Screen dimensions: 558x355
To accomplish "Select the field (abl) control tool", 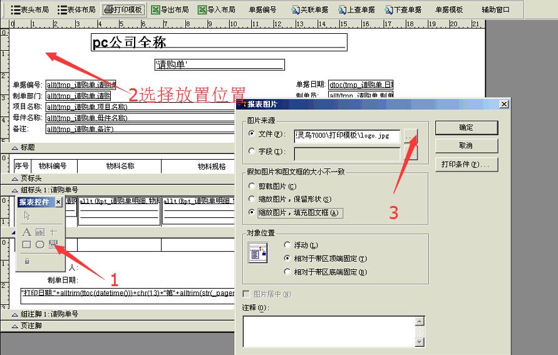I will click(40, 232).
